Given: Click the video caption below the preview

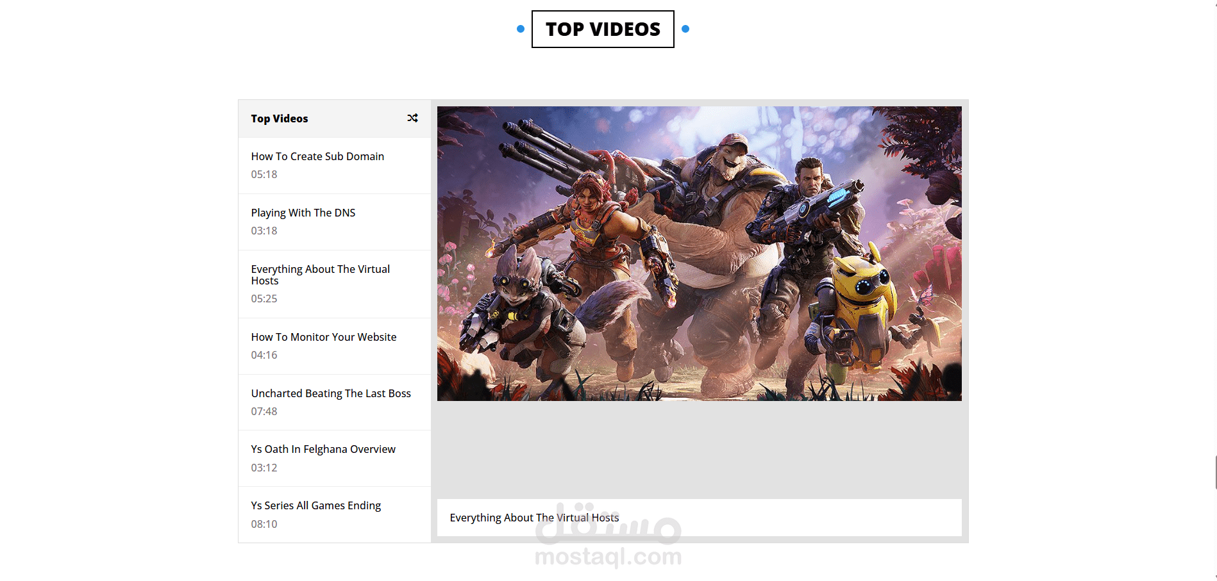Looking at the screenshot, I should [699, 518].
